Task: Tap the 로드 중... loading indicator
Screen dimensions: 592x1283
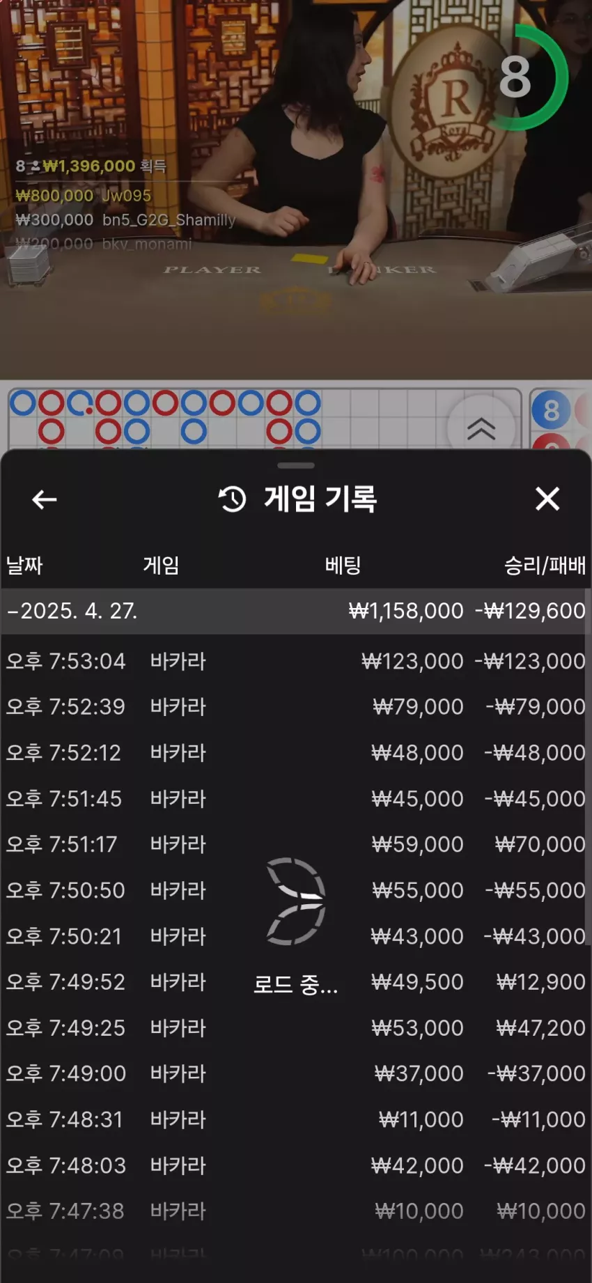Action: pos(296,926)
